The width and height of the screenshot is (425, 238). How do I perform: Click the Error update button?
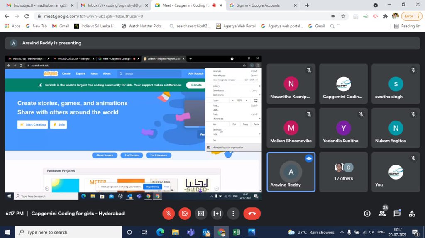click(411, 16)
